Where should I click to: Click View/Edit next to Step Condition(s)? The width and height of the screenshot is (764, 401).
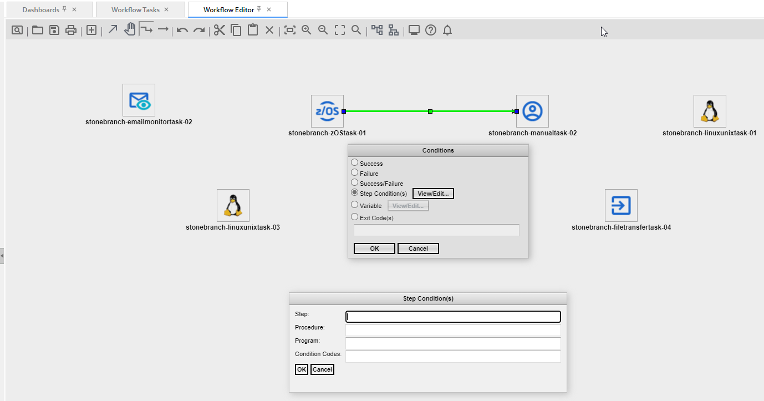433,194
